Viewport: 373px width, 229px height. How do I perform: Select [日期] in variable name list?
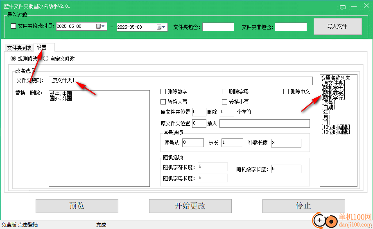coord(328,107)
